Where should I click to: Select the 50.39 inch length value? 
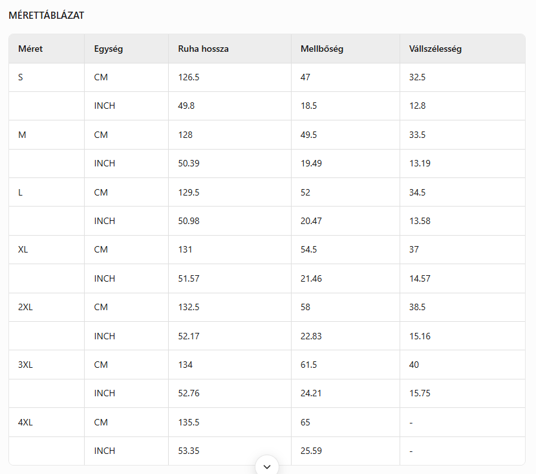[x=189, y=163]
